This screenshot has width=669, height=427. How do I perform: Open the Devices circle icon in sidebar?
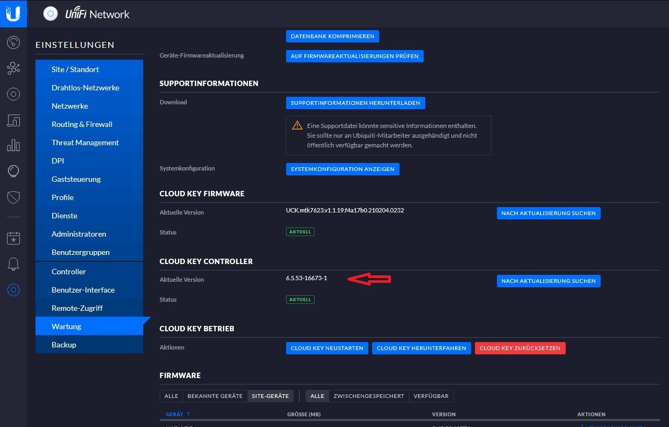tap(13, 95)
